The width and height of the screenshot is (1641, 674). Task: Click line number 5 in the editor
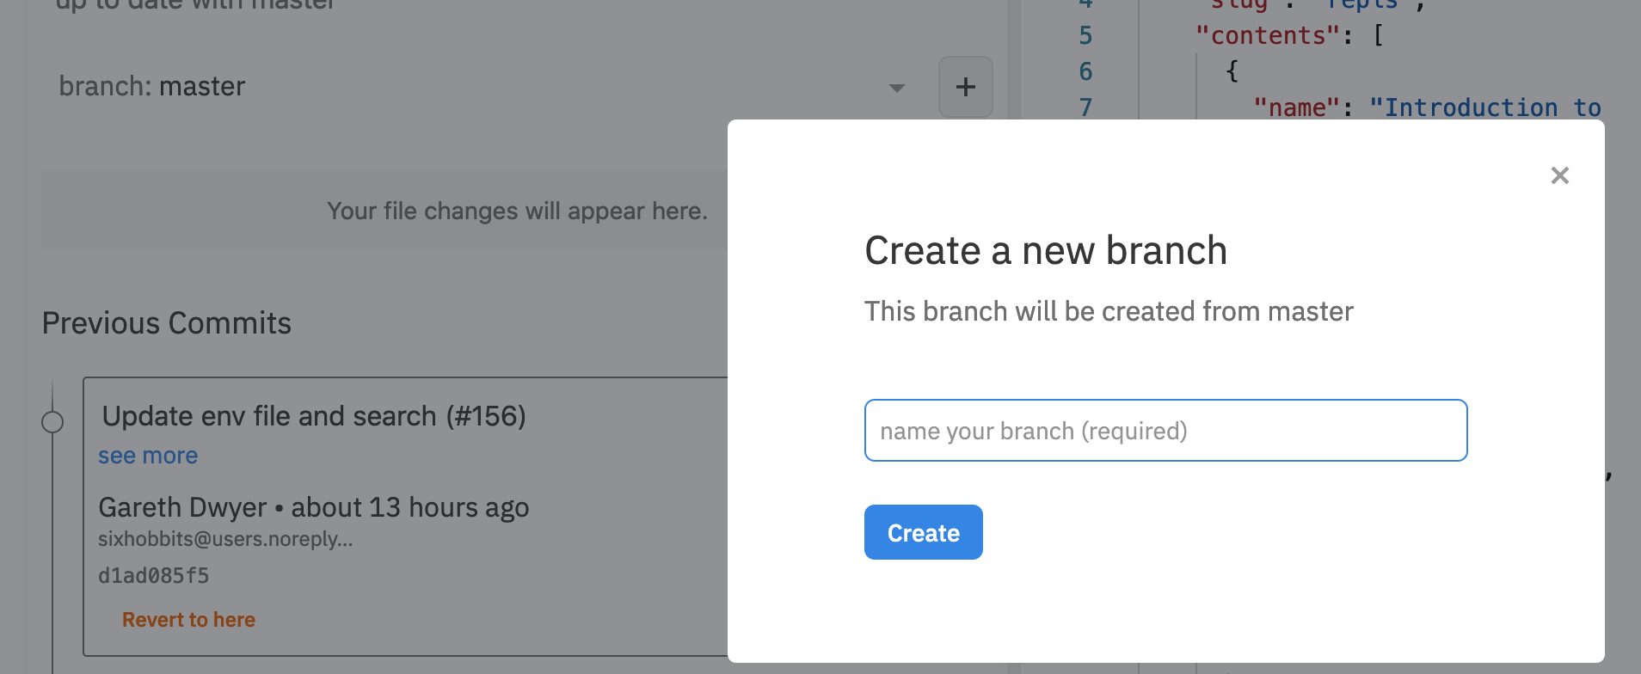1085,35
